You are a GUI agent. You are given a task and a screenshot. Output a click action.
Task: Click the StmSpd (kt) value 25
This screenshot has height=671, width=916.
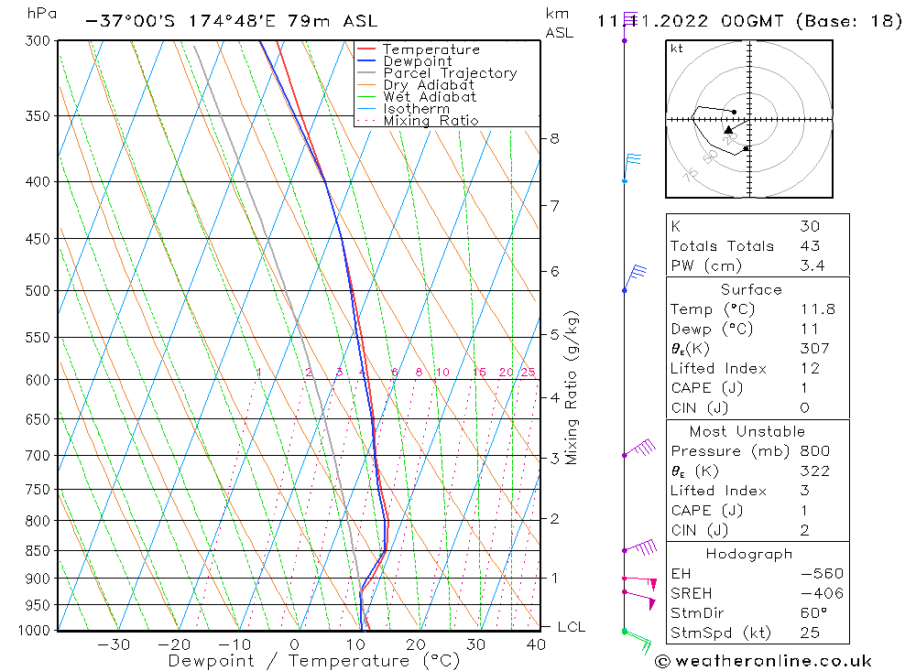point(811,633)
